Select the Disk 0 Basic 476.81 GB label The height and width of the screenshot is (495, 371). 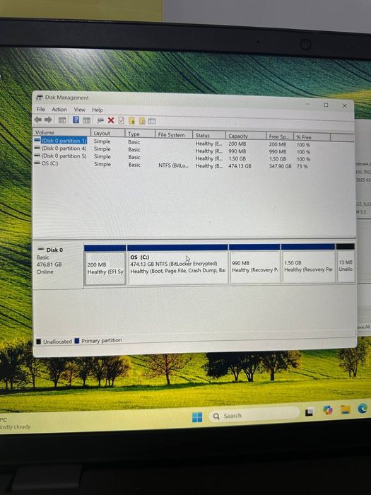pyautogui.click(x=58, y=264)
